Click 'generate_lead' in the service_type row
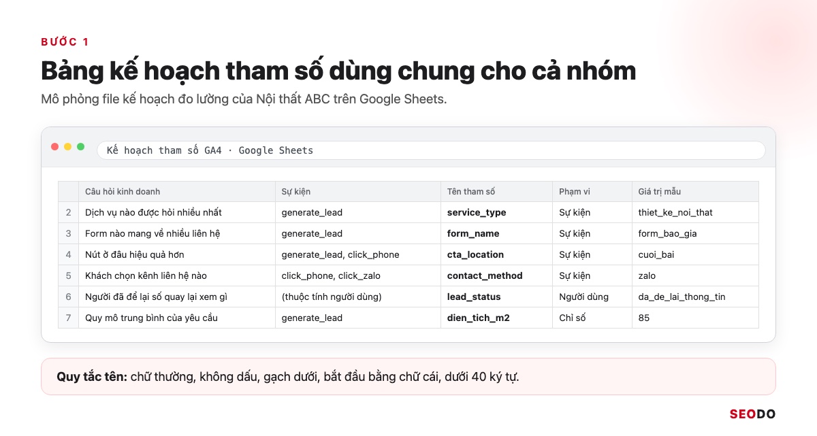Viewport: 817px width, 436px height. (358, 212)
